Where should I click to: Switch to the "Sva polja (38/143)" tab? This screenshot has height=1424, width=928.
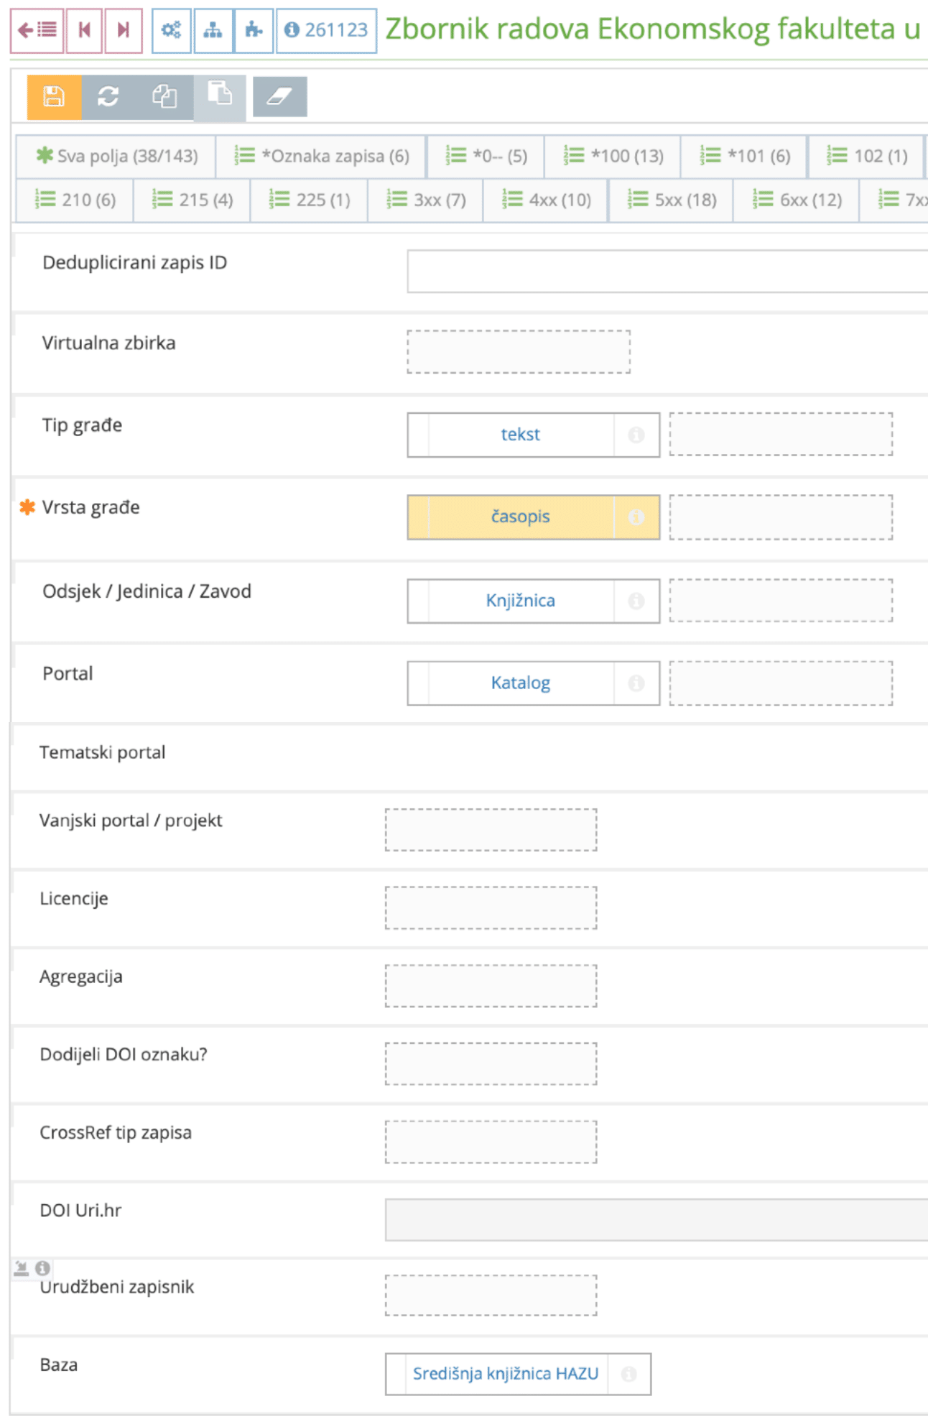click(117, 156)
